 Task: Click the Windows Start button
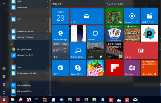(4, 99)
